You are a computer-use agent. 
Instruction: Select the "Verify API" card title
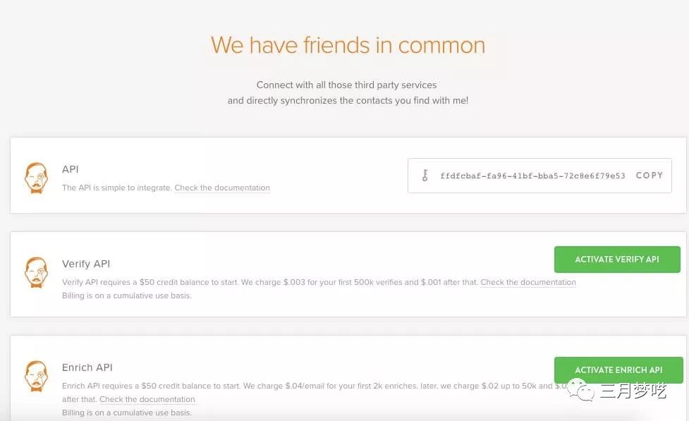(86, 264)
